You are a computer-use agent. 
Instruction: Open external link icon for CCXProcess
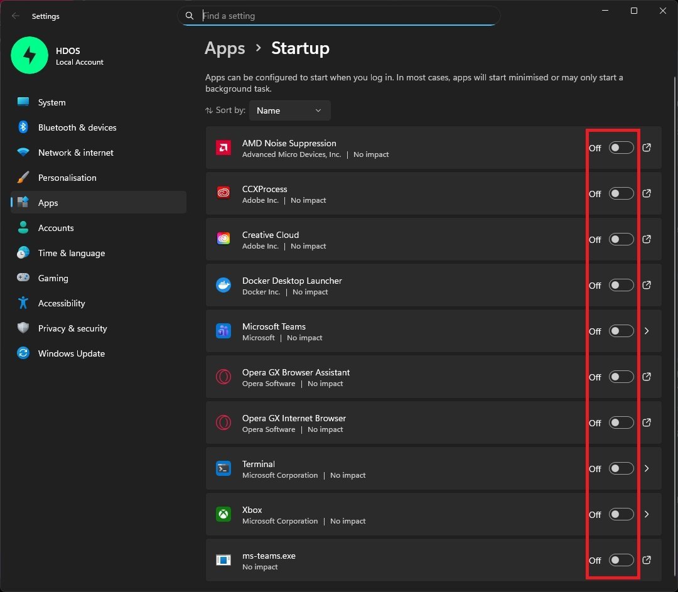pos(647,194)
